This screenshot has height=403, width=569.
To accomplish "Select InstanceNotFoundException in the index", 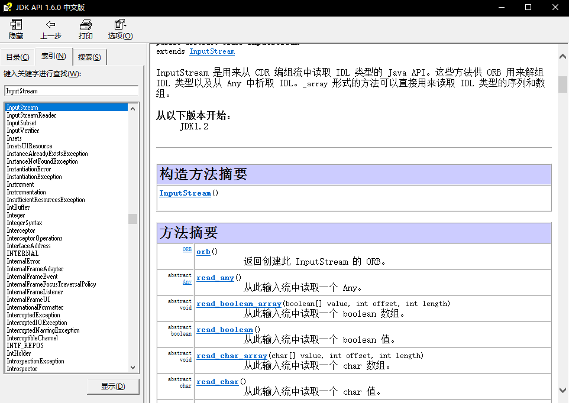I will pyautogui.click(x=42, y=161).
